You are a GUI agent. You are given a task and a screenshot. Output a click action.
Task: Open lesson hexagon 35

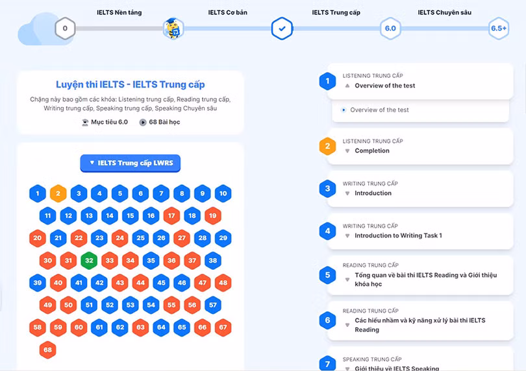[151, 260]
